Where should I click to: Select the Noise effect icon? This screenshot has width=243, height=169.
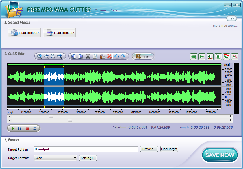pyautogui.click(x=234, y=56)
